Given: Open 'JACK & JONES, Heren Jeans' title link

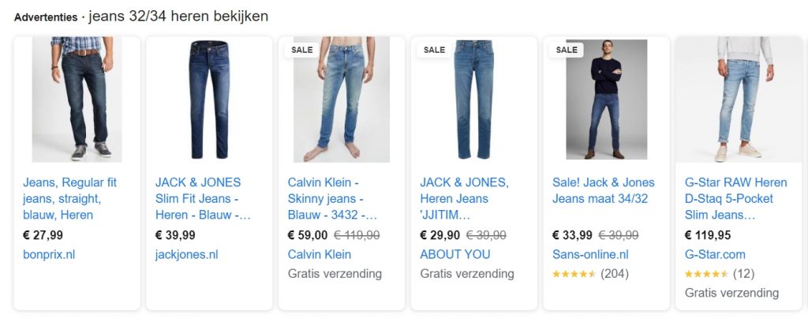Looking at the screenshot, I should click(x=464, y=198).
